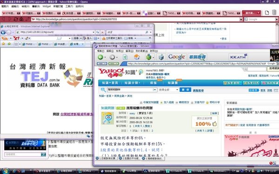
Task: Open the 知識分類 navigation tab
Action: 132,83
